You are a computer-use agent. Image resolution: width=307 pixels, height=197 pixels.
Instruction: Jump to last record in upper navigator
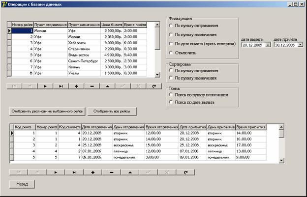pos(61,85)
